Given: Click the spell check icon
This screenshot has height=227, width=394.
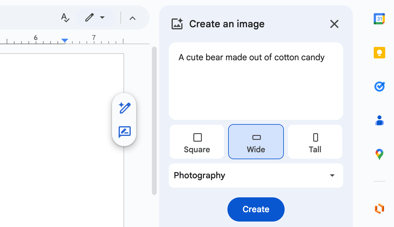Looking at the screenshot, I should [65, 18].
